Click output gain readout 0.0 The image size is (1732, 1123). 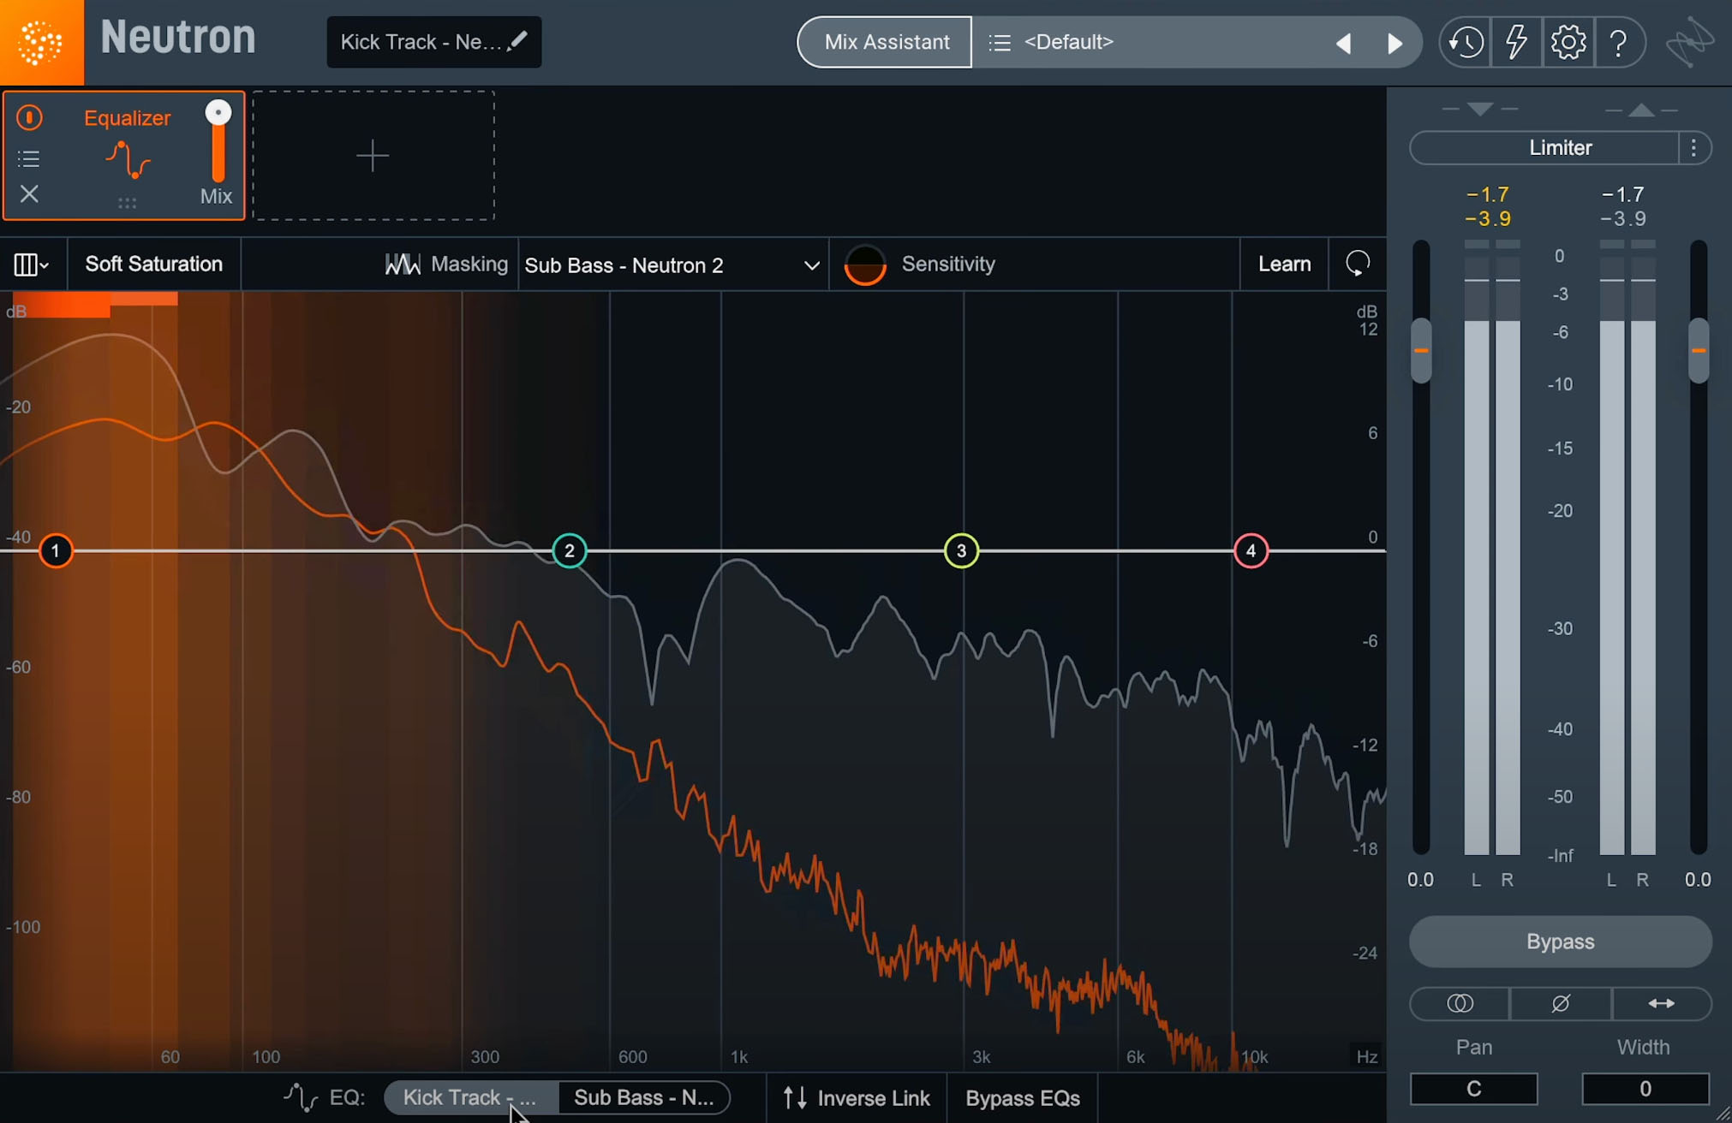(x=1698, y=880)
